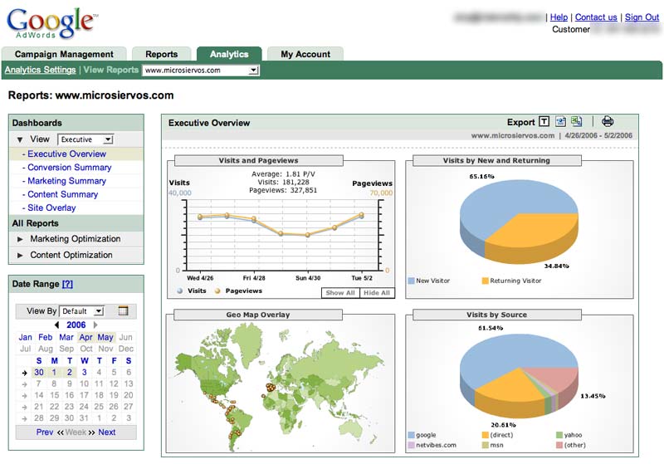Select Apr in the calendar
Viewport: 664px width, 464px height.
(x=85, y=337)
